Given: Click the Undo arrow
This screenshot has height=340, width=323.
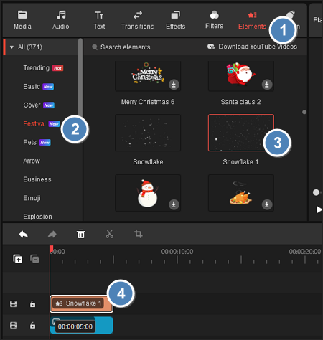Looking at the screenshot, I should (x=24, y=234).
